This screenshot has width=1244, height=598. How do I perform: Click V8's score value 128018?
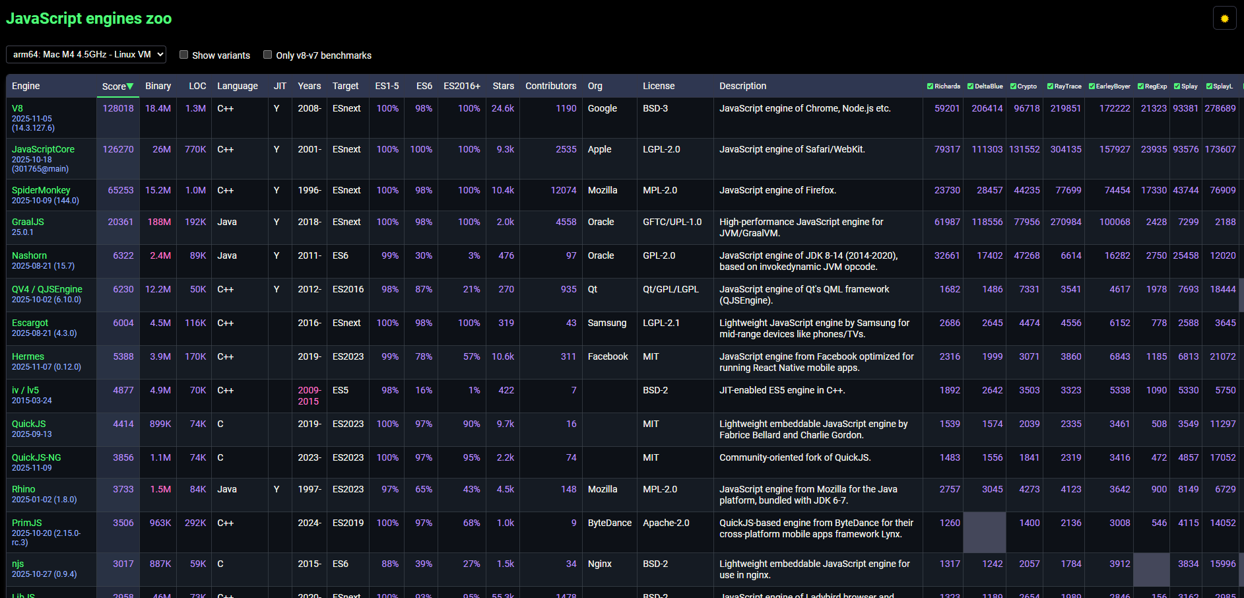click(x=118, y=108)
